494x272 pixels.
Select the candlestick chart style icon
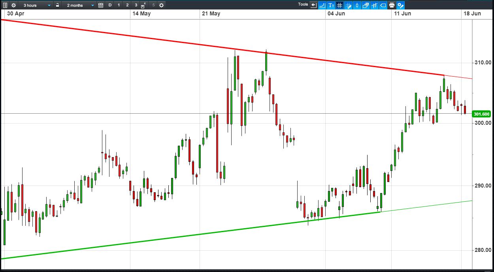click(357, 5)
